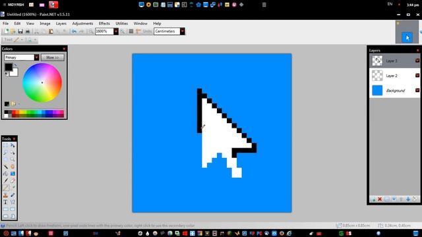Select the Pan hand tool

pos(13,167)
